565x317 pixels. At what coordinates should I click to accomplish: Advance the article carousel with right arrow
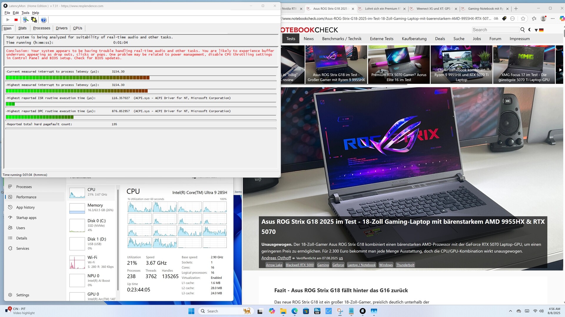coord(560,70)
